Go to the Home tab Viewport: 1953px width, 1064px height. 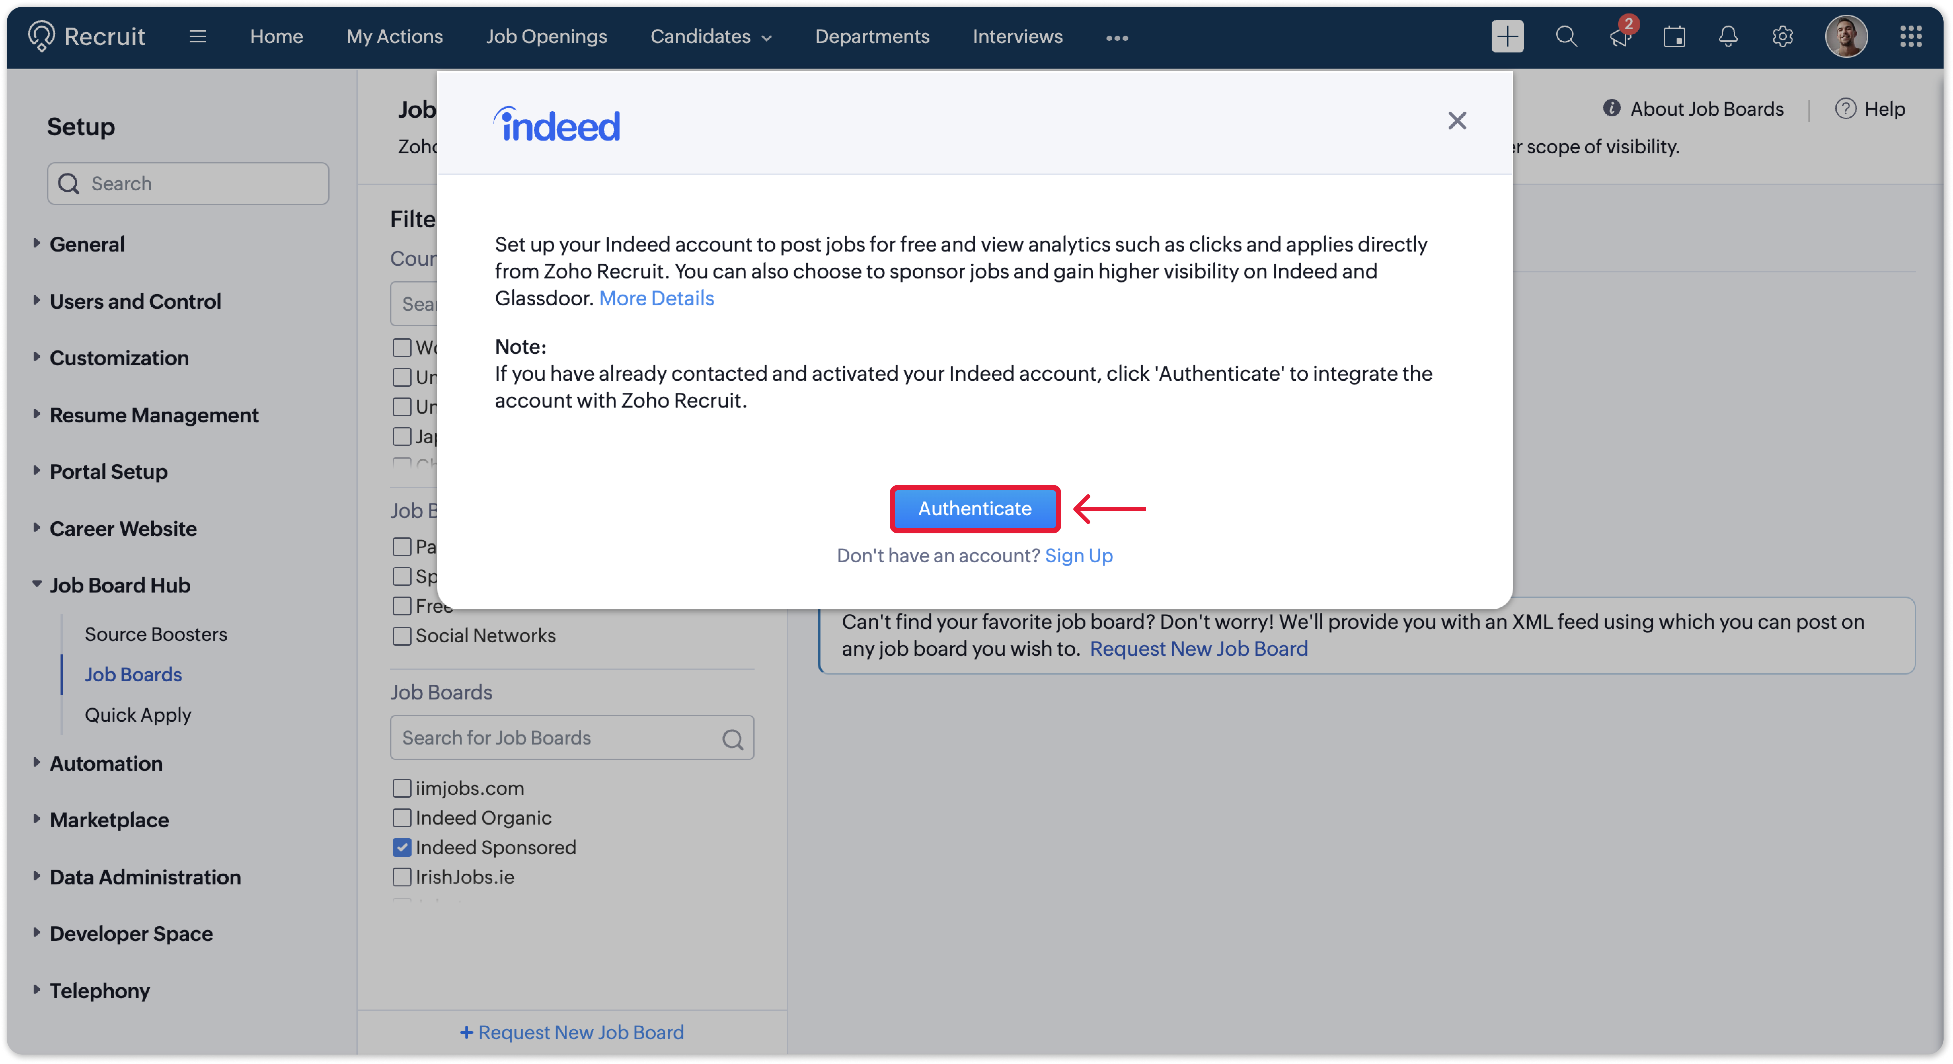tap(276, 36)
